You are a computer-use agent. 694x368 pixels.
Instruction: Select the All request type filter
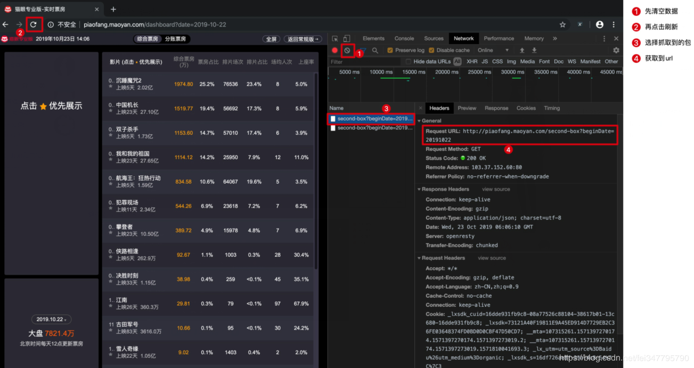[x=457, y=61]
